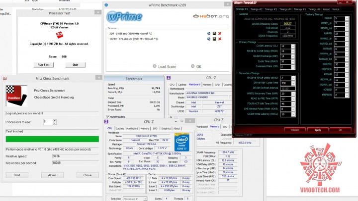Open the tRDRD tertiary timing dropdown
358x201 pixels.
coord(347,18)
